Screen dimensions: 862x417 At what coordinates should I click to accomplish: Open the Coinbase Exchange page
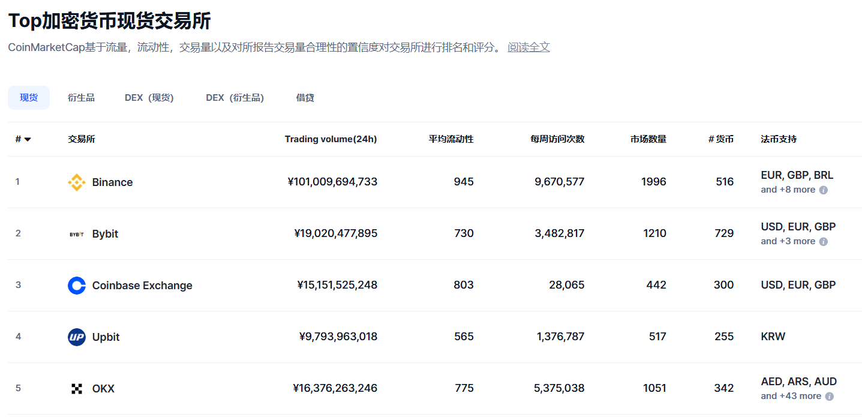point(142,286)
